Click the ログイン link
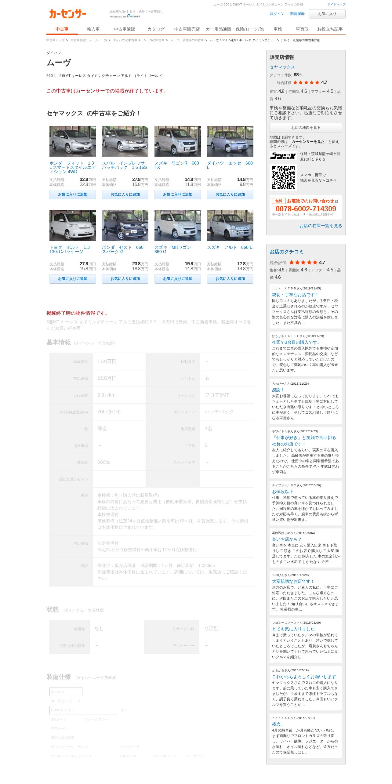 click(x=277, y=14)
